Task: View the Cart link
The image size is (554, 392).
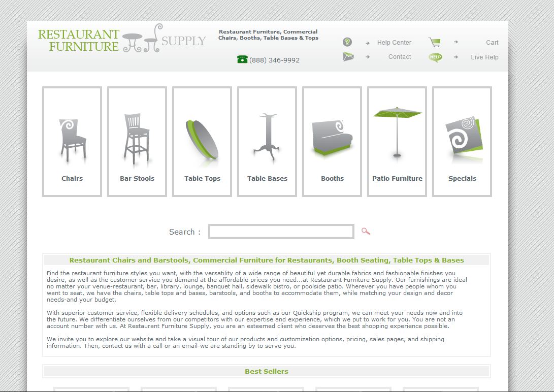Action: 492,43
